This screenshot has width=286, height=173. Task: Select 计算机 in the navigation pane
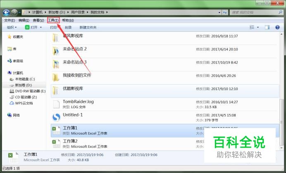point(18,73)
